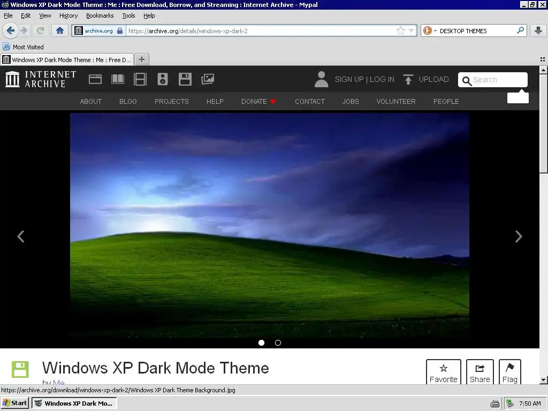548x411 pixels.
Task: Click the UPLOAD link
Action: 433,79
